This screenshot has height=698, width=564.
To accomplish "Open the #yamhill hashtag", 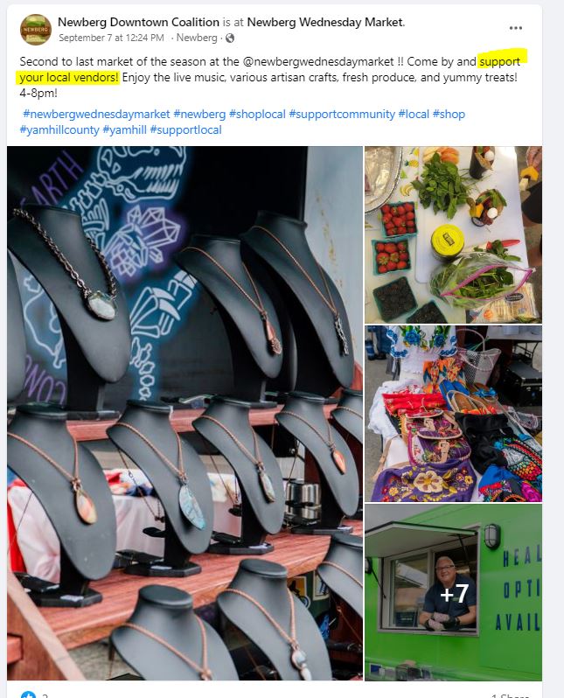I will coord(125,130).
